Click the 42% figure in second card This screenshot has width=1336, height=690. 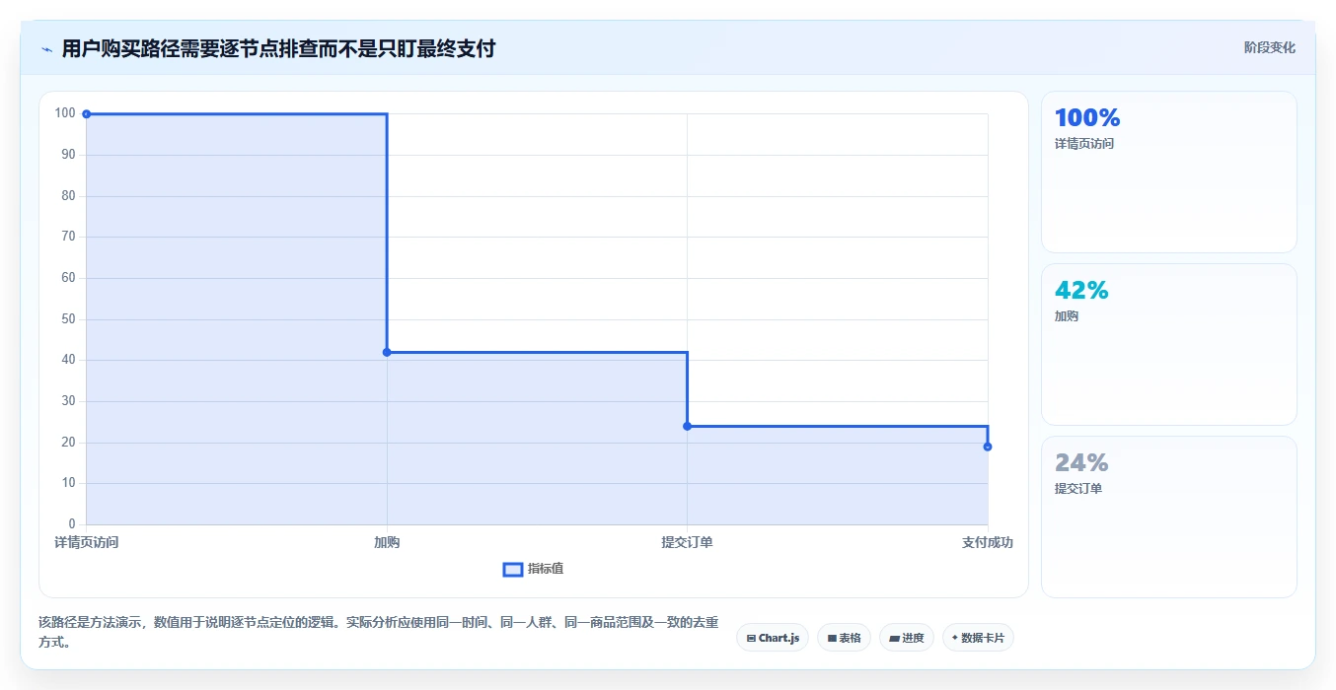(1081, 291)
